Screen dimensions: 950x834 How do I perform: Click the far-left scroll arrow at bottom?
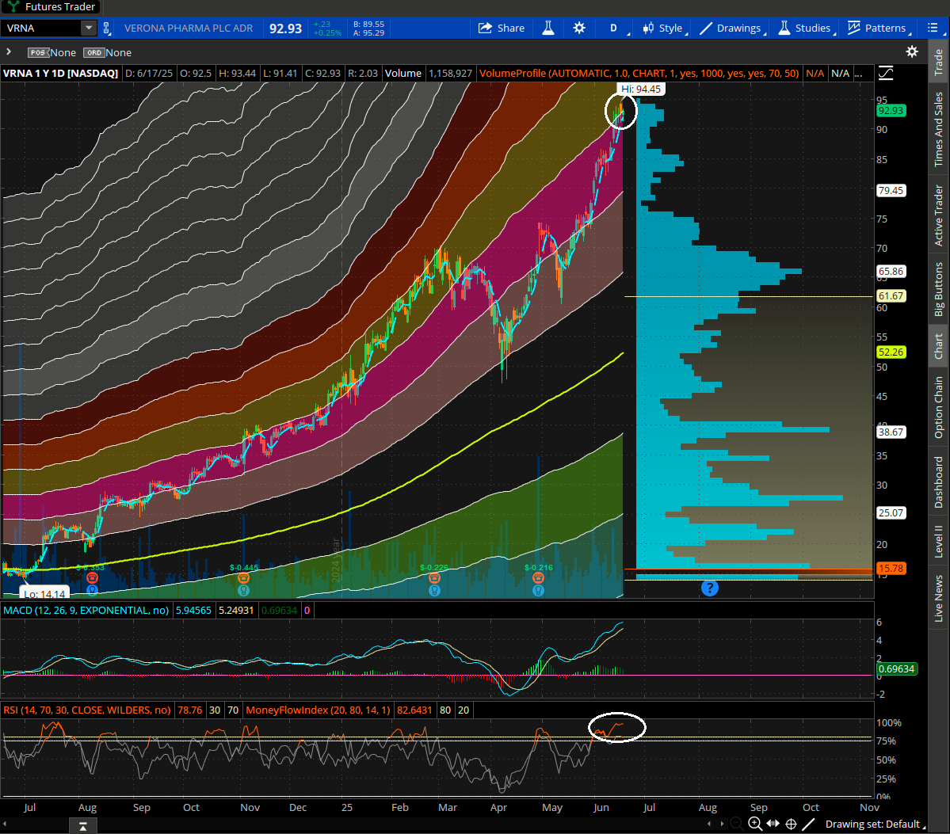tap(5, 824)
